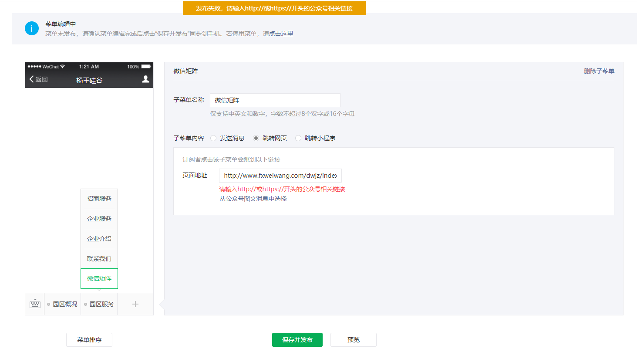Select the 跳转小程序 radio option
The height and width of the screenshot is (352, 637).
coord(298,138)
